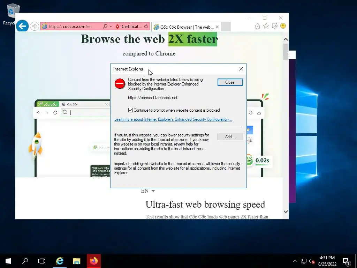The width and height of the screenshot is (357, 268).
Task: Click muted volume tray icon
Action: point(312,261)
